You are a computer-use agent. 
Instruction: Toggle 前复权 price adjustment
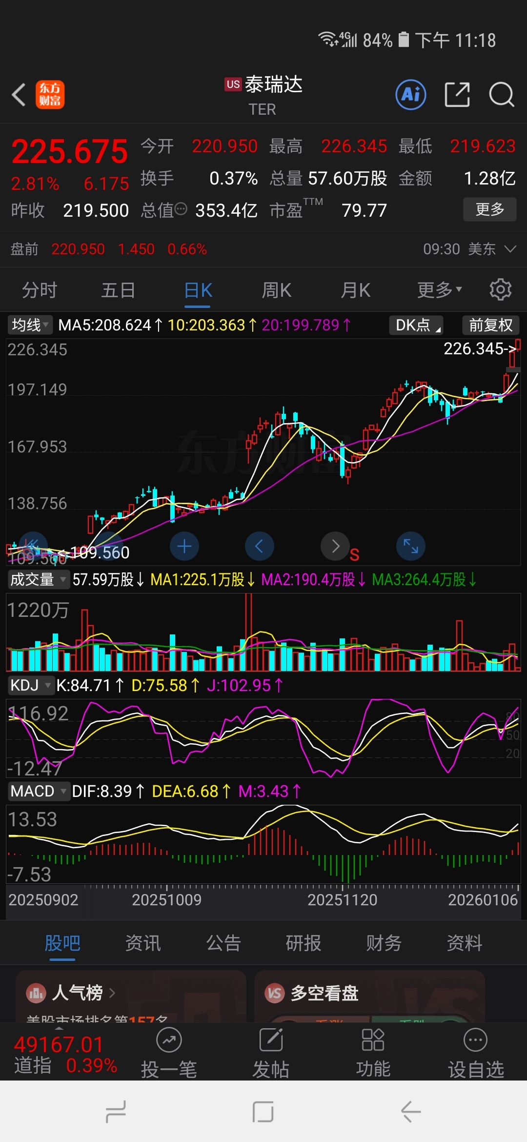click(x=490, y=325)
